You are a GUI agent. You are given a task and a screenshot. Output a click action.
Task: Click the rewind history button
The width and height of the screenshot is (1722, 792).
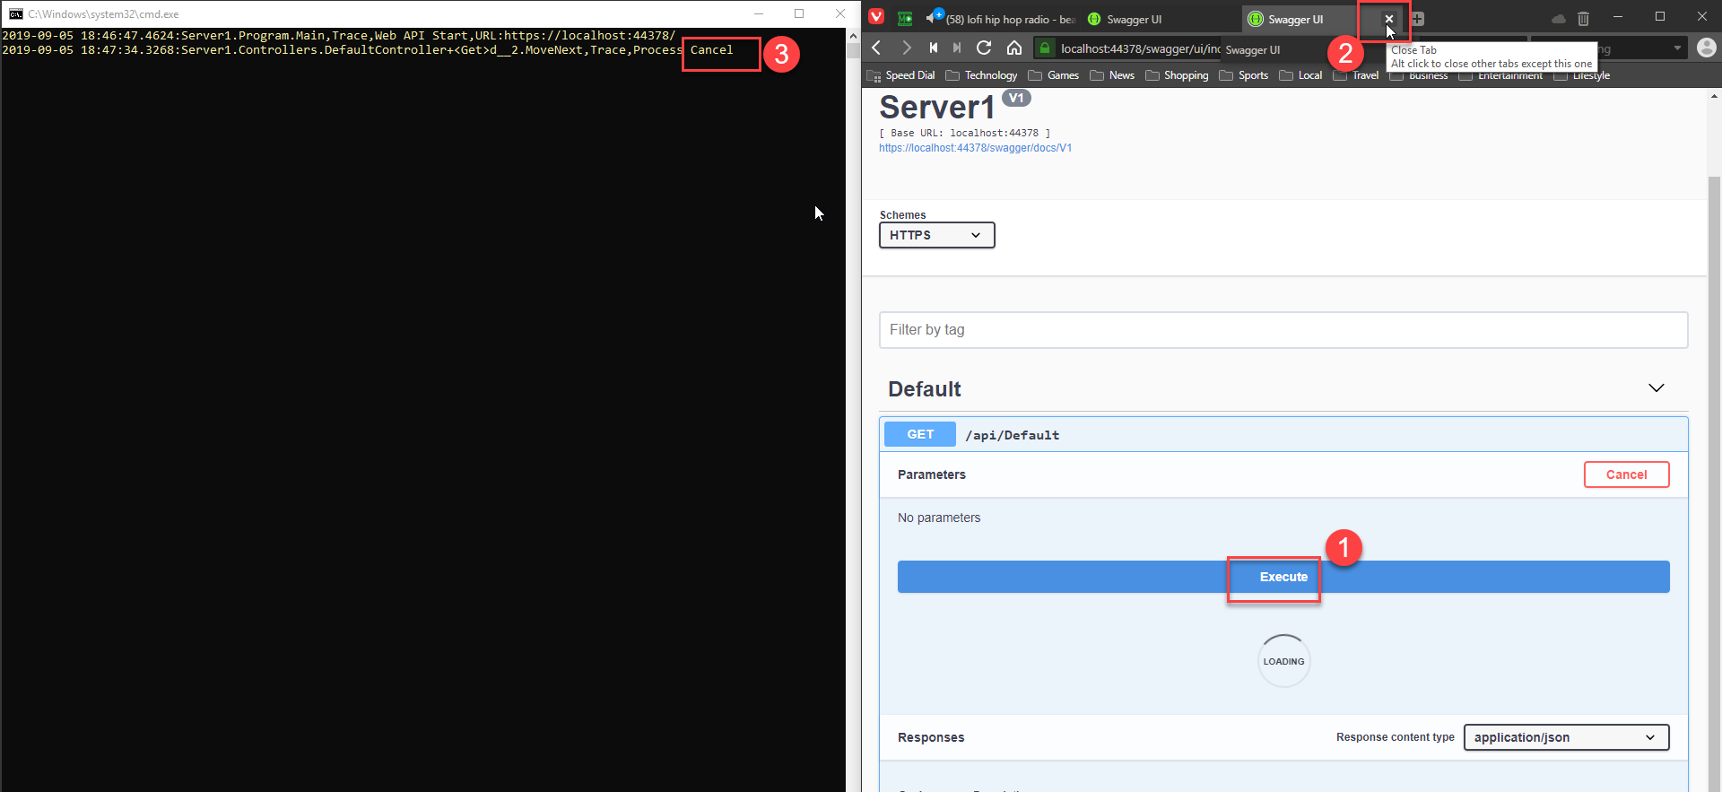click(934, 48)
